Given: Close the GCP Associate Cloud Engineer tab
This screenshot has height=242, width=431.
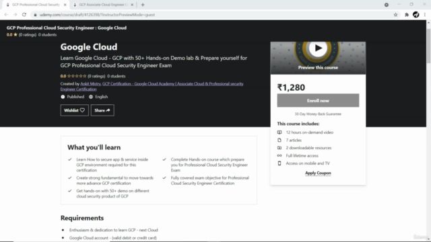Looking at the screenshot, I should pyautogui.click(x=132, y=5).
